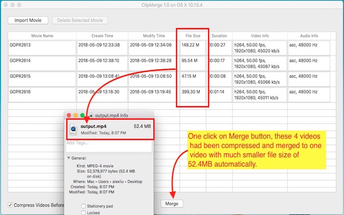The width and height of the screenshot is (344, 215).
Task: Click modify time 2018-05-09 13:08:50
Action: point(151,76)
